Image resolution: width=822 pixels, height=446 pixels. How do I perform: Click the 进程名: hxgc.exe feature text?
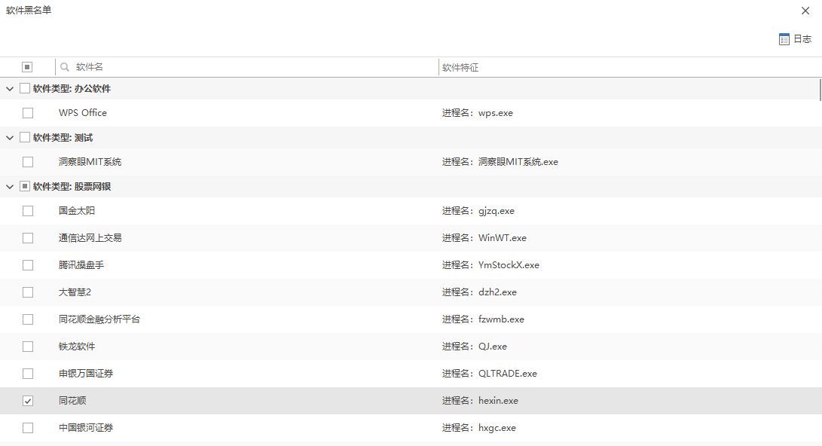[x=479, y=428]
